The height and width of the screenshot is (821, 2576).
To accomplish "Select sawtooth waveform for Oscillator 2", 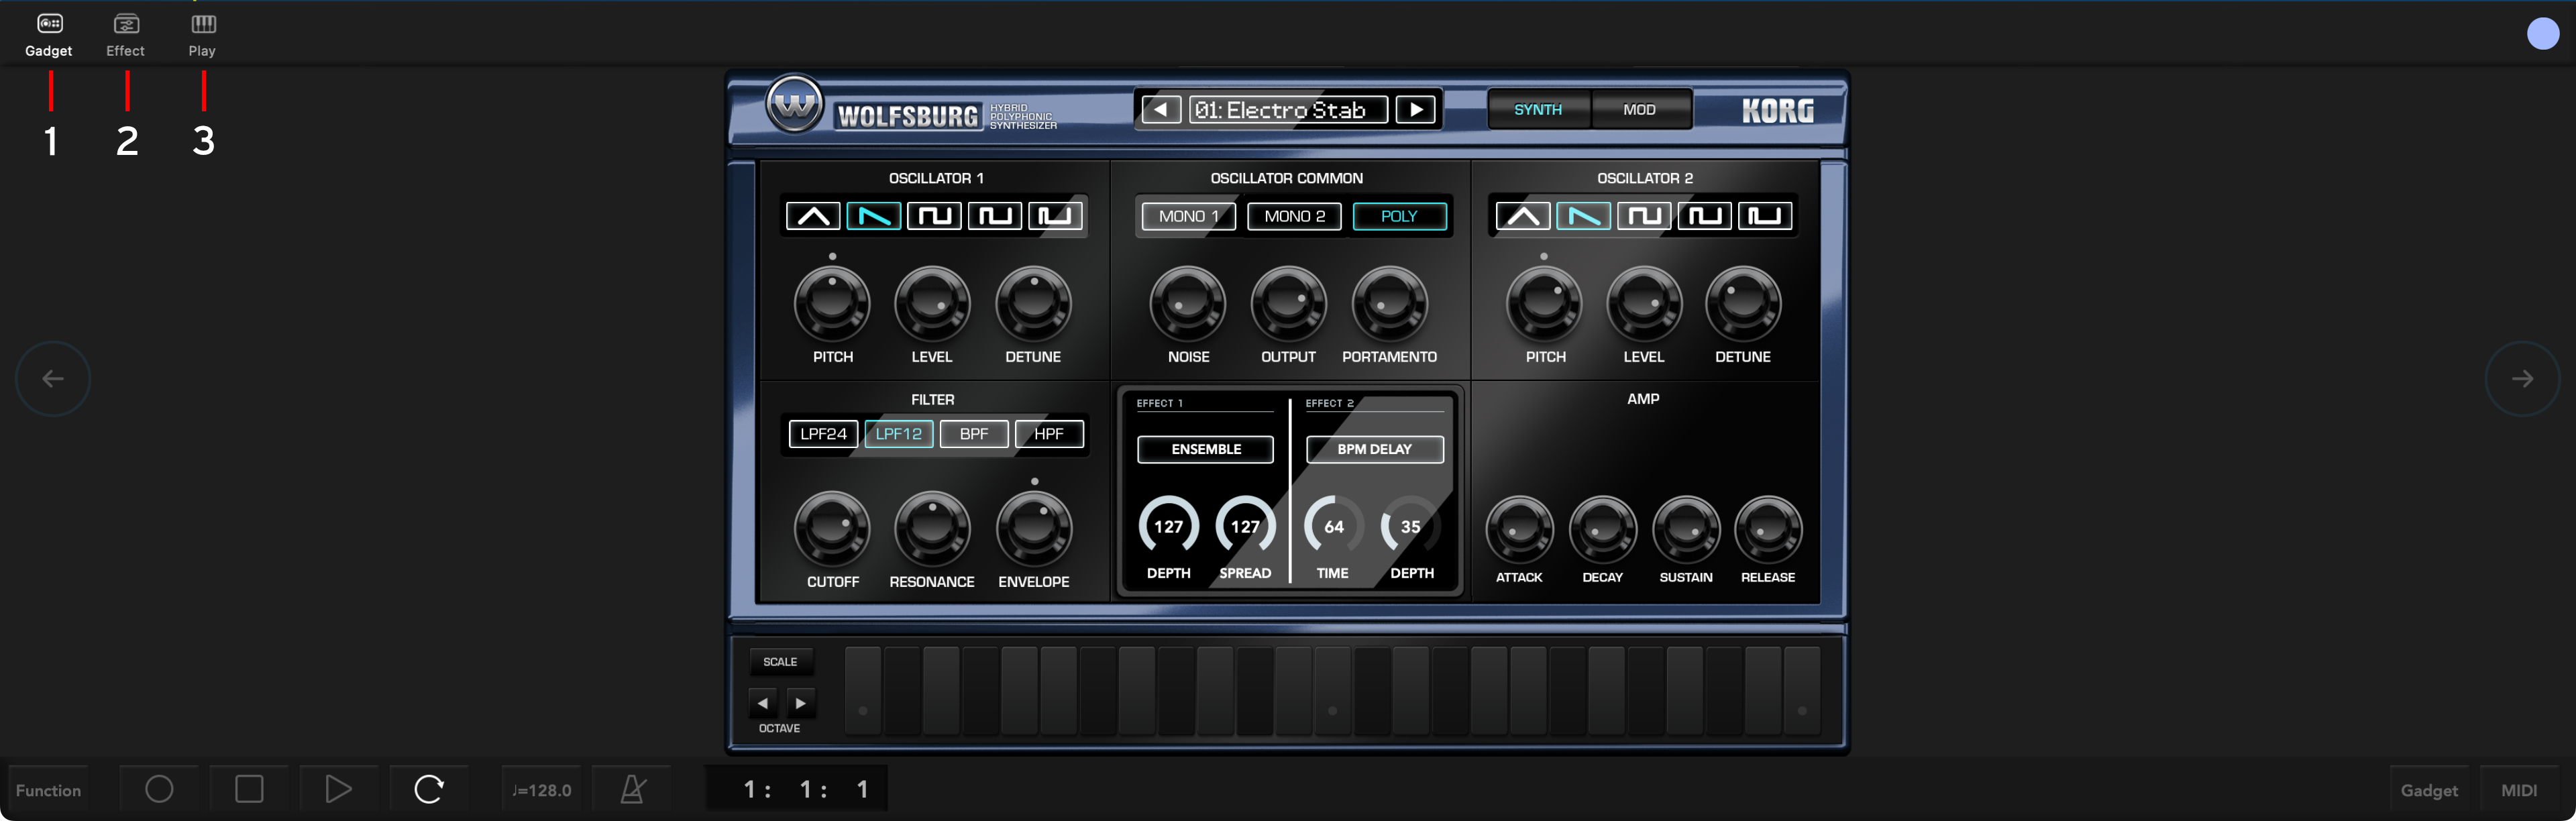I will [1584, 216].
